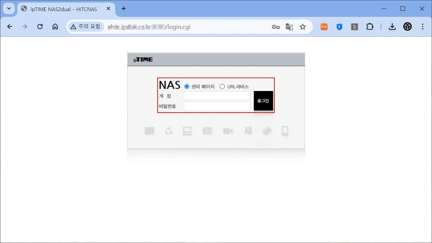Open the profile avatar cube icon
Screen dimensions: 432x243
(x=408, y=27)
